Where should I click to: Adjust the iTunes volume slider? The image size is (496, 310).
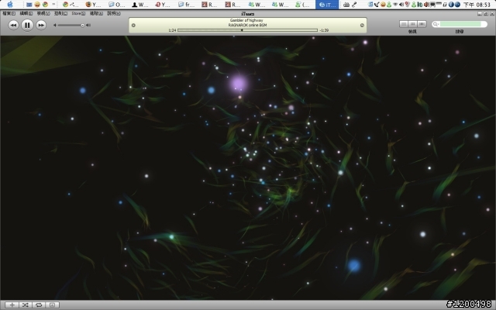click(x=71, y=25)
